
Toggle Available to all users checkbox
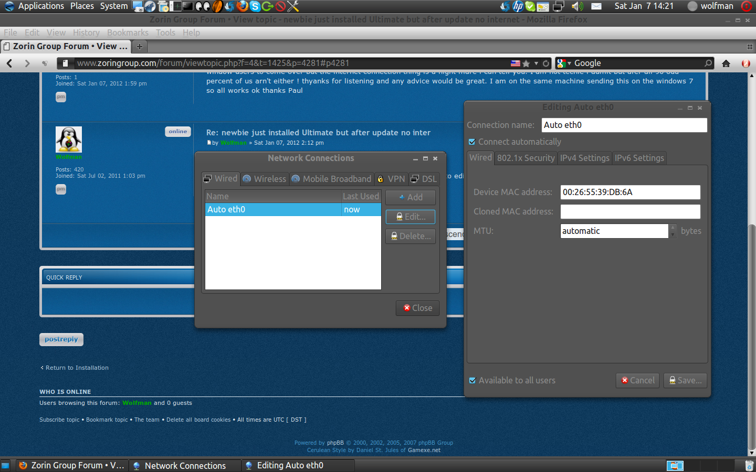pos(472,380)
